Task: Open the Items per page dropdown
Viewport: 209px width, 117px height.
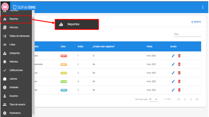Action: (153, 99)
